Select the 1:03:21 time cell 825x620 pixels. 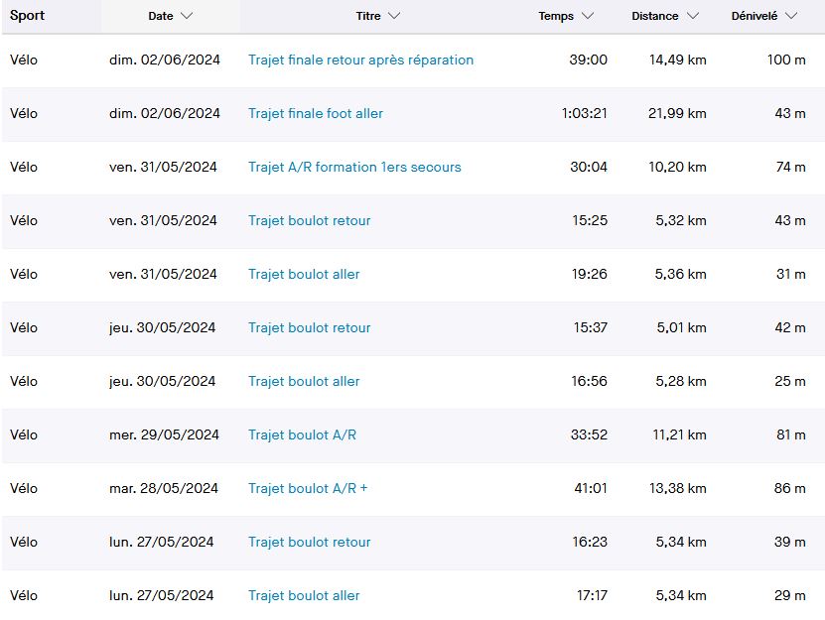[584, 113]
